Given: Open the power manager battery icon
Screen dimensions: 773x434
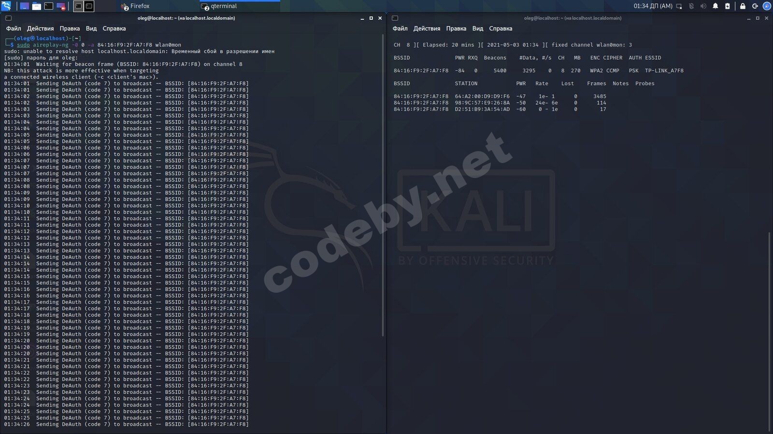Looking at the screenshot, I should click(x=728, y=6).
